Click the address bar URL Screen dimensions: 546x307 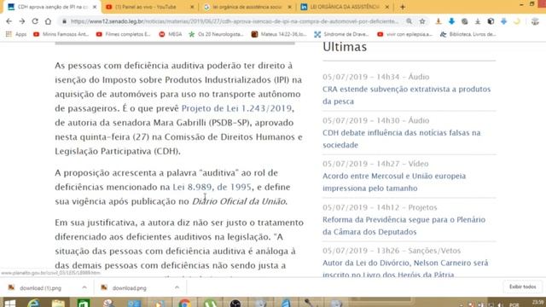235,21
